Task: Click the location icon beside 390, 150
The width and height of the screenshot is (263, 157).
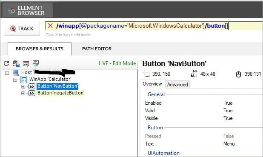Action: [146, 74]
